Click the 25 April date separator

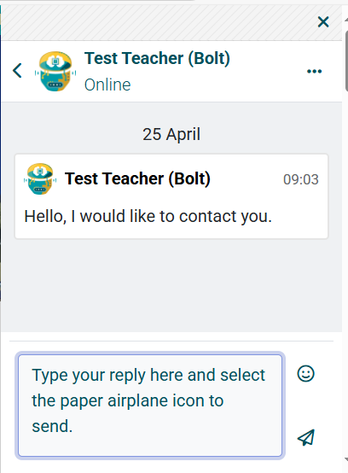[171, 134]
